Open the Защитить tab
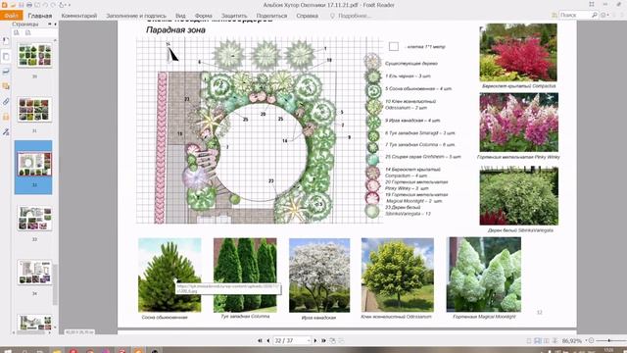 (234, 16)
